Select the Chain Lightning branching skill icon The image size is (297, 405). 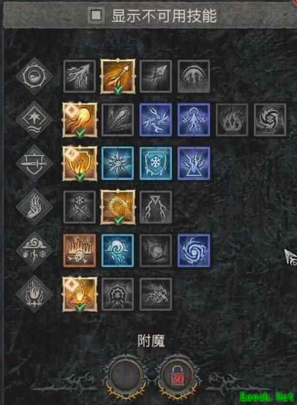(155, 120)
